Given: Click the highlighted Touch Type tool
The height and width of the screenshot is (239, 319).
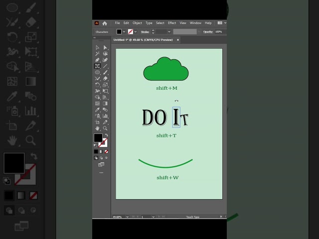Looking at the screenshot, I should (97, 66).
